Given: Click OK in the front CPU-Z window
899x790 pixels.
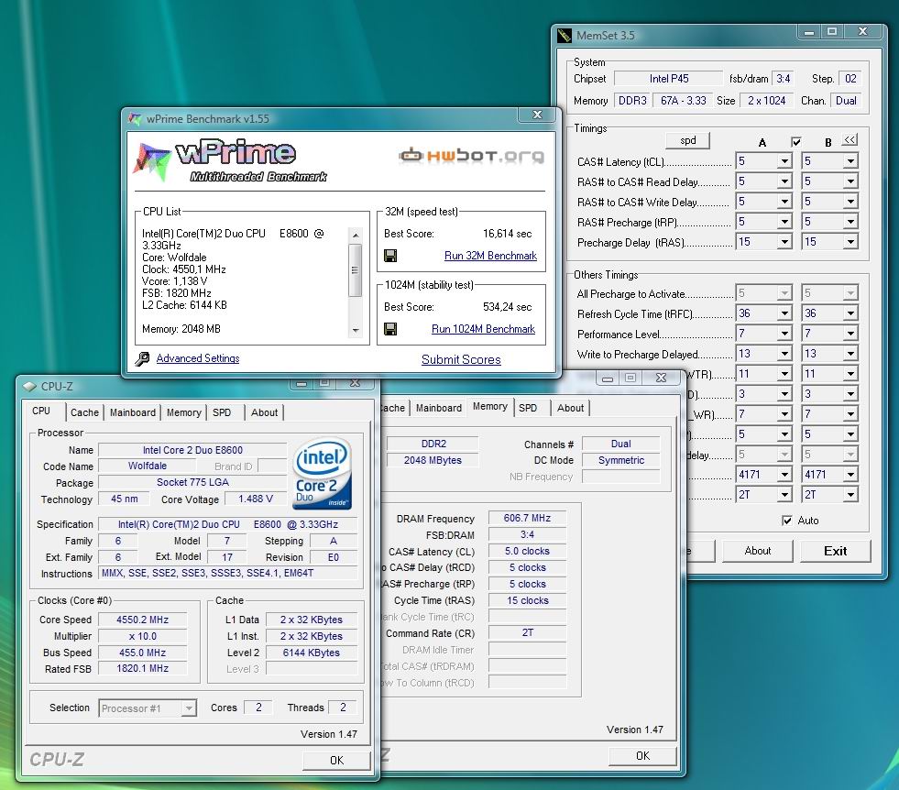Looking at the screenshot, I should (x=336, y=760).
